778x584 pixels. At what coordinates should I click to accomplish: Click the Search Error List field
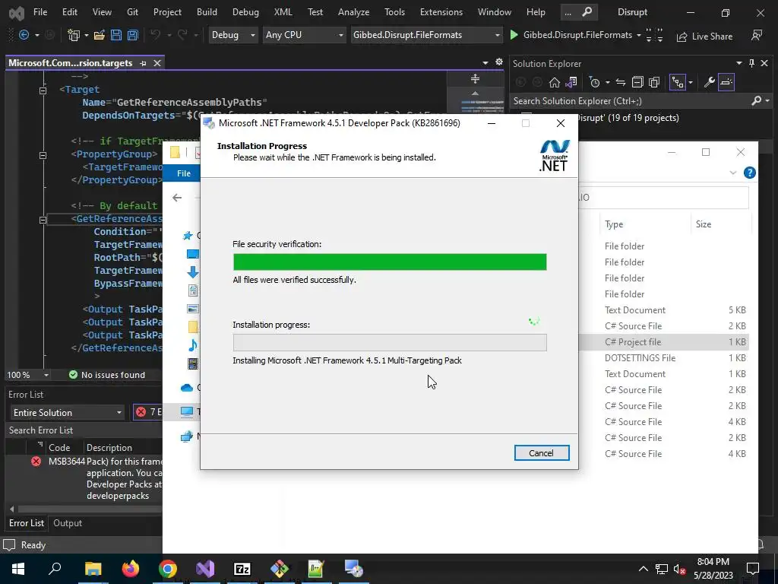[84, 430]
